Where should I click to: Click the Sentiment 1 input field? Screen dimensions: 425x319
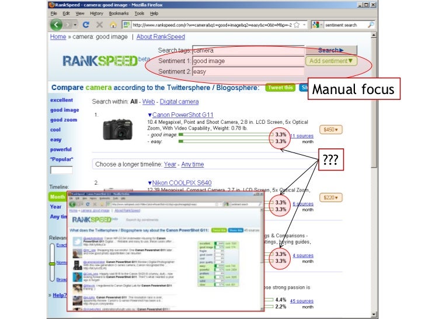click(249, 61)
